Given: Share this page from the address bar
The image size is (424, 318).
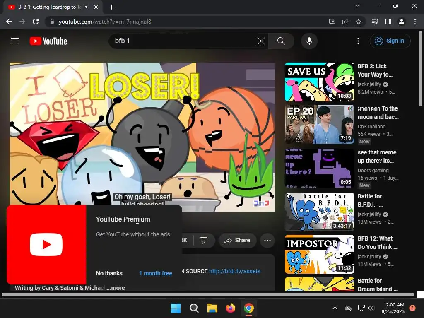Looking at the screenshot, I should (x=345, y=22).
